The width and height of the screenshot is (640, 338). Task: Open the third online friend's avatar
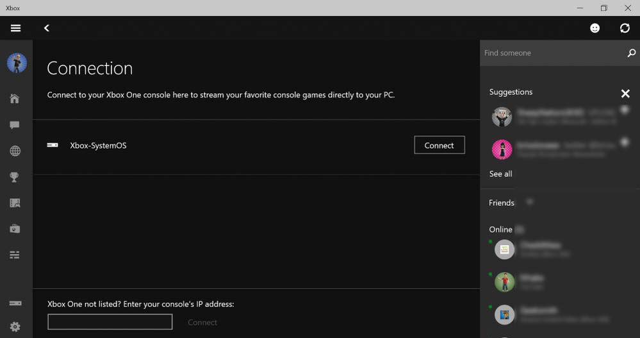[x=504, y=315]
